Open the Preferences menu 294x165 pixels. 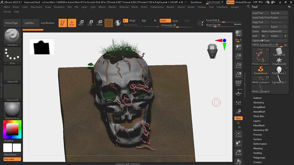[157, 7]
